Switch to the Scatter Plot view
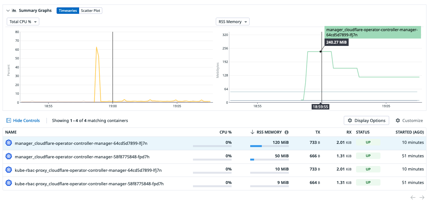Image resolution: width=430 pixels, height=201 pixels. tap(90, 10)
